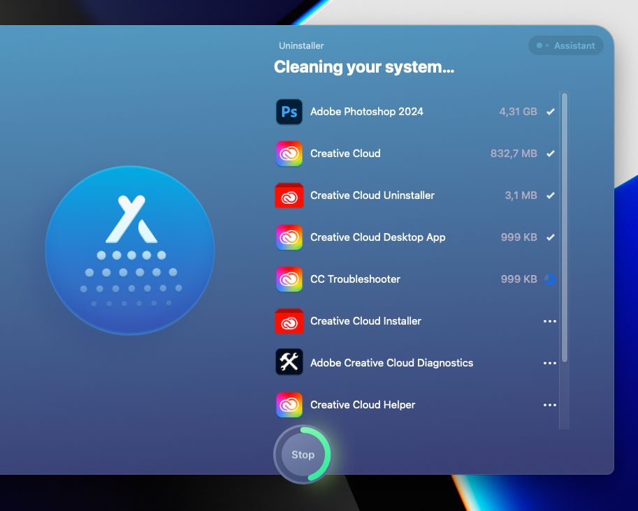Select the Creative Cloud Helper text
This screenshot has width=638, height=511.
coord(363,405)
